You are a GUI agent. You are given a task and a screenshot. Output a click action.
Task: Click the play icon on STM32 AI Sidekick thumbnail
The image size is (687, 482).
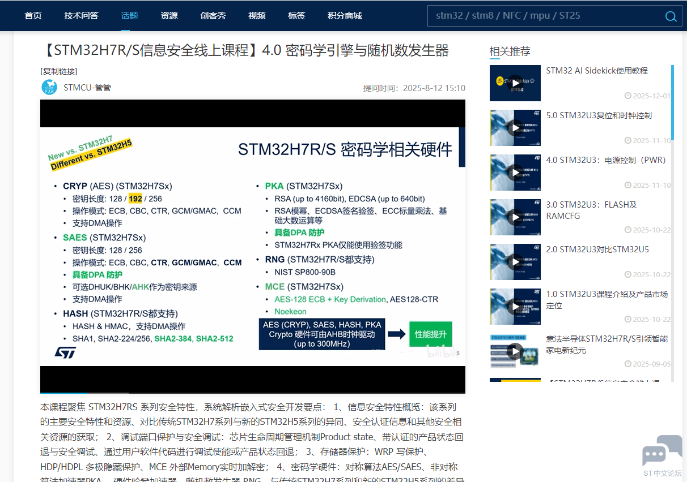tap(515, 83)
